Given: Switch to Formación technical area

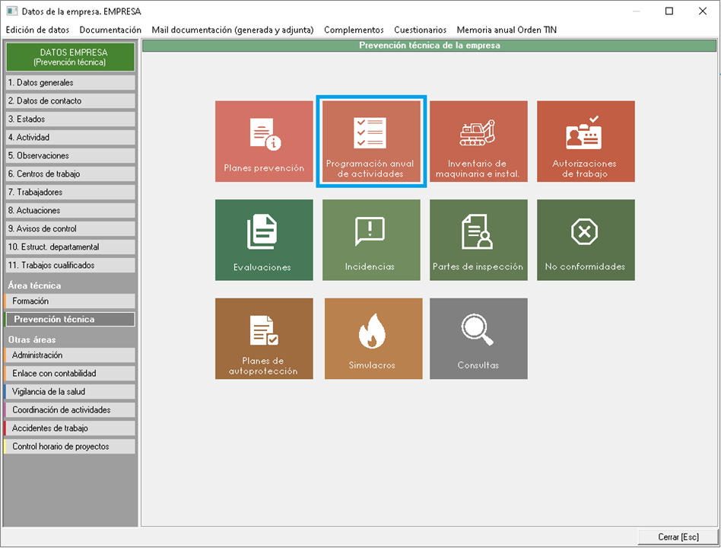Looking at the screenshot, I should coord(70,301).
